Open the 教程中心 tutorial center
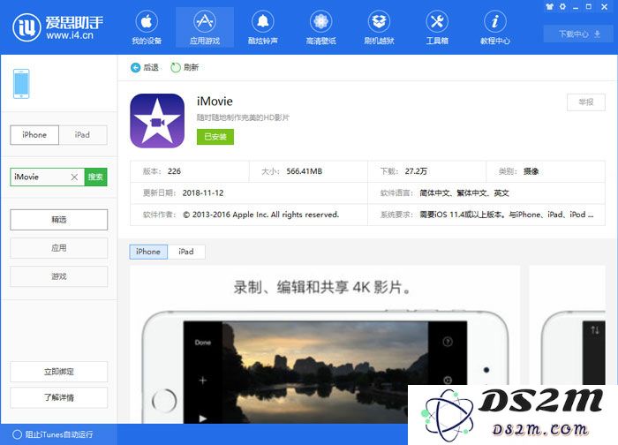 [495, 27]
